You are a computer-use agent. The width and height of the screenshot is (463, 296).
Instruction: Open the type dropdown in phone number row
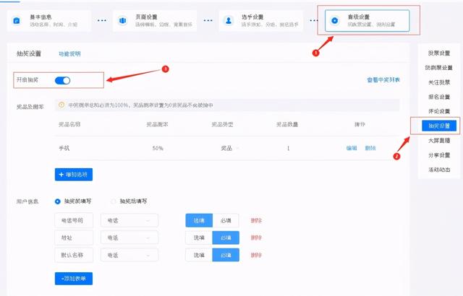pos(129,220)
